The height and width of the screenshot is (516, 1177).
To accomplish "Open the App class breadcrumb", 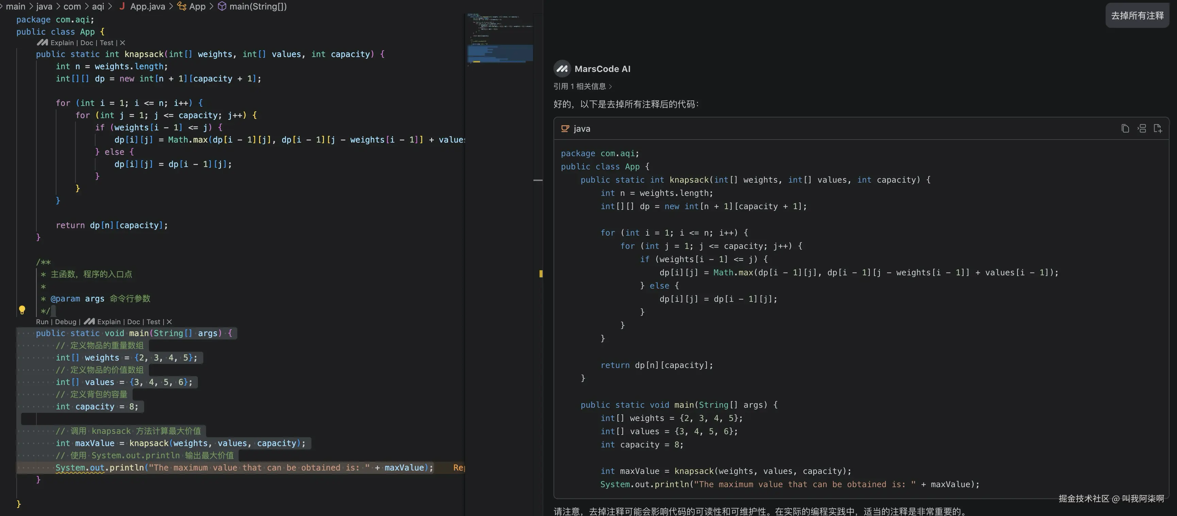I will pyautogui.click(x=197, y=6).
